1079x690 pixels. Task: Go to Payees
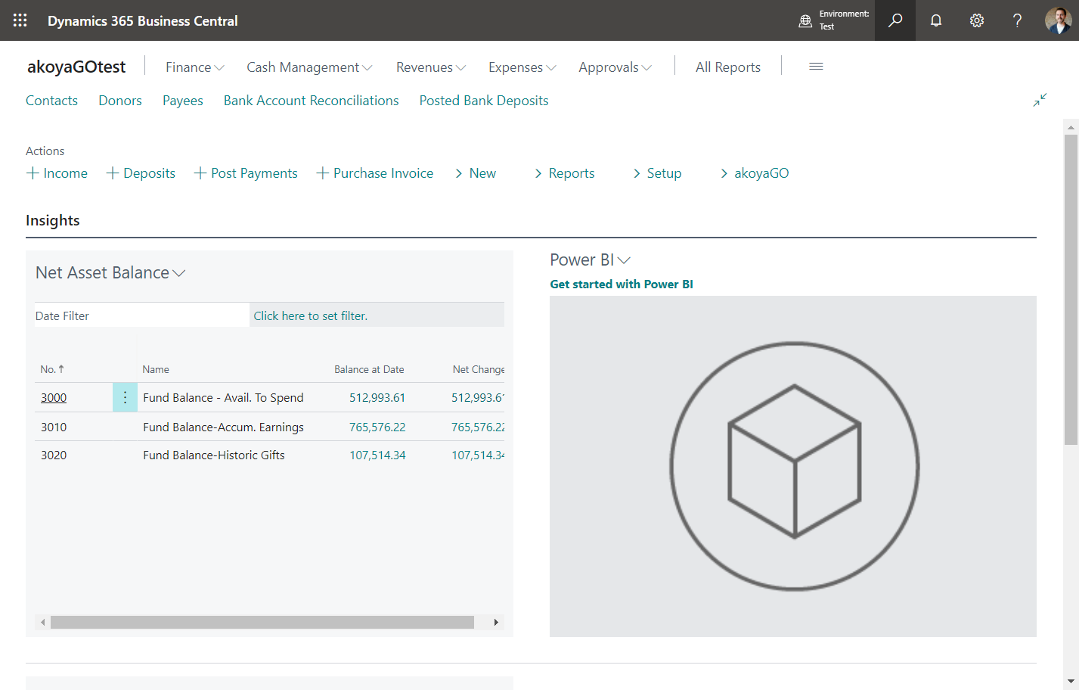(183, 101)
